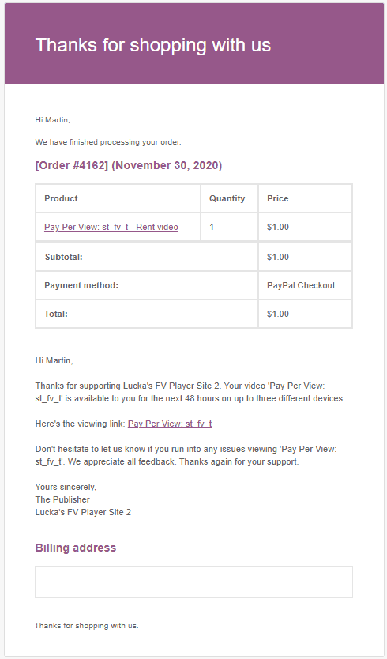Click the empty Billing address box
This screenshot has height=659, width=387.
coord(193,582)
